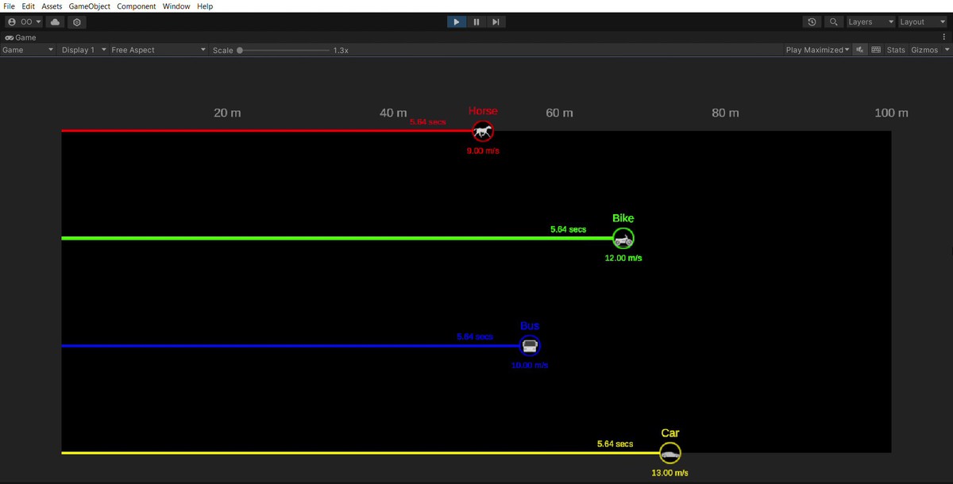Image resolution: width=953 pixels, height=484 pixels.
Task: Open the Display 1 dropdown
Action: [83, 50]
